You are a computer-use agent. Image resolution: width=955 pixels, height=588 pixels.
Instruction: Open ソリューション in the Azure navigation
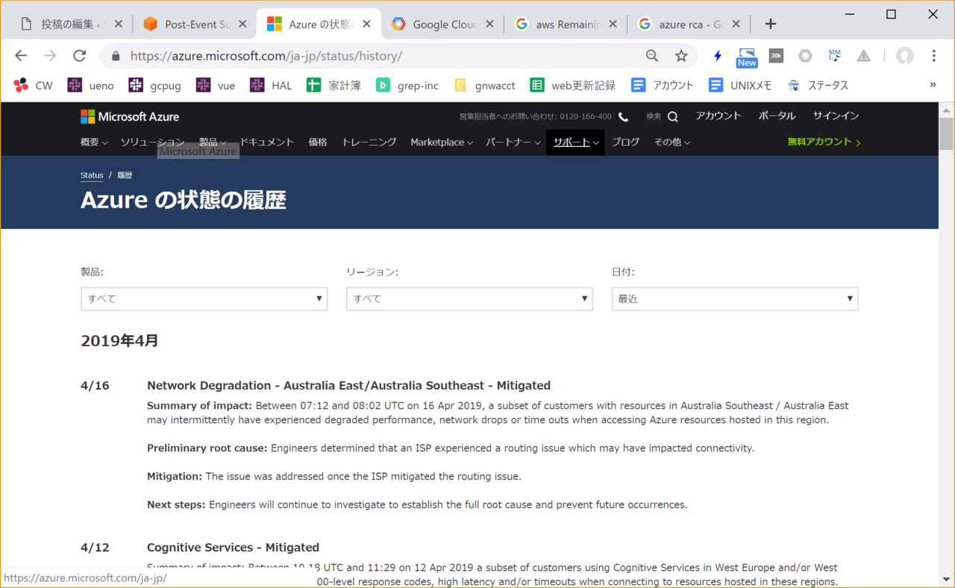152,142
